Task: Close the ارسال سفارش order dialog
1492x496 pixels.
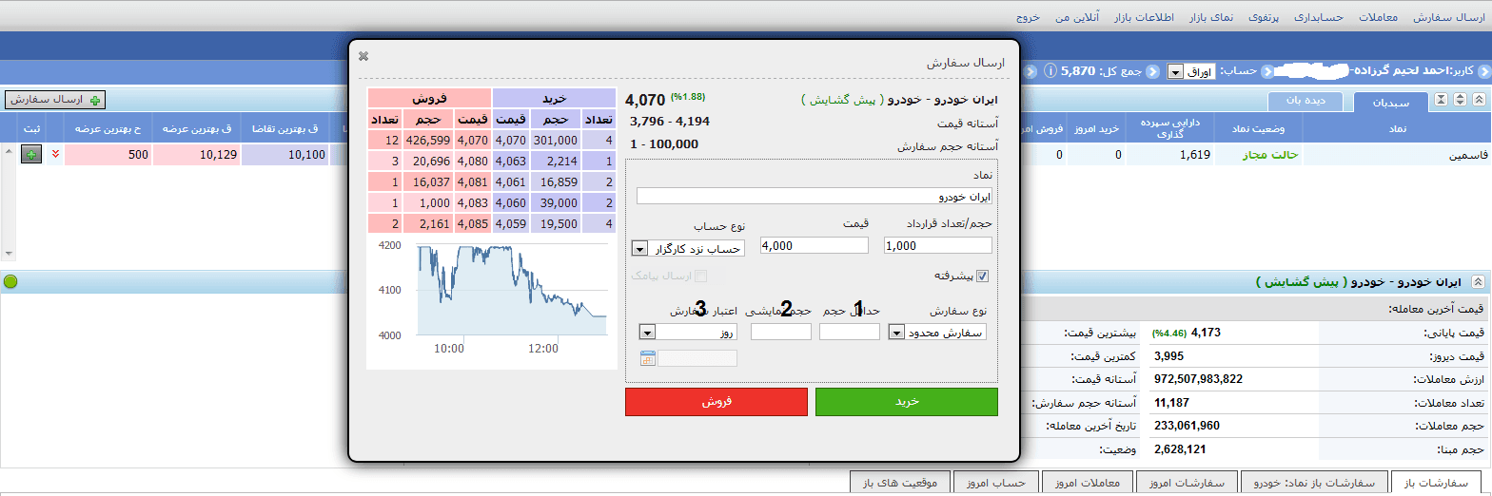Action: click(363, 56)
